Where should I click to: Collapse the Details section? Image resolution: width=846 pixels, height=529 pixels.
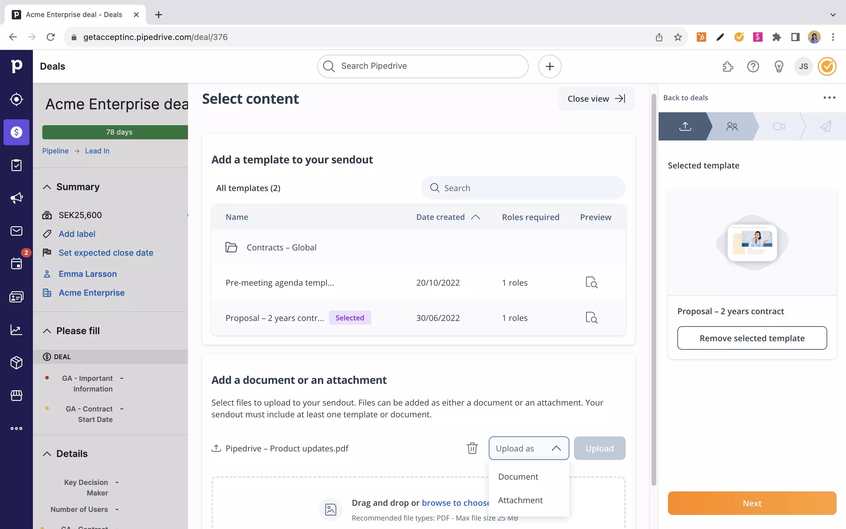(47, 454)
